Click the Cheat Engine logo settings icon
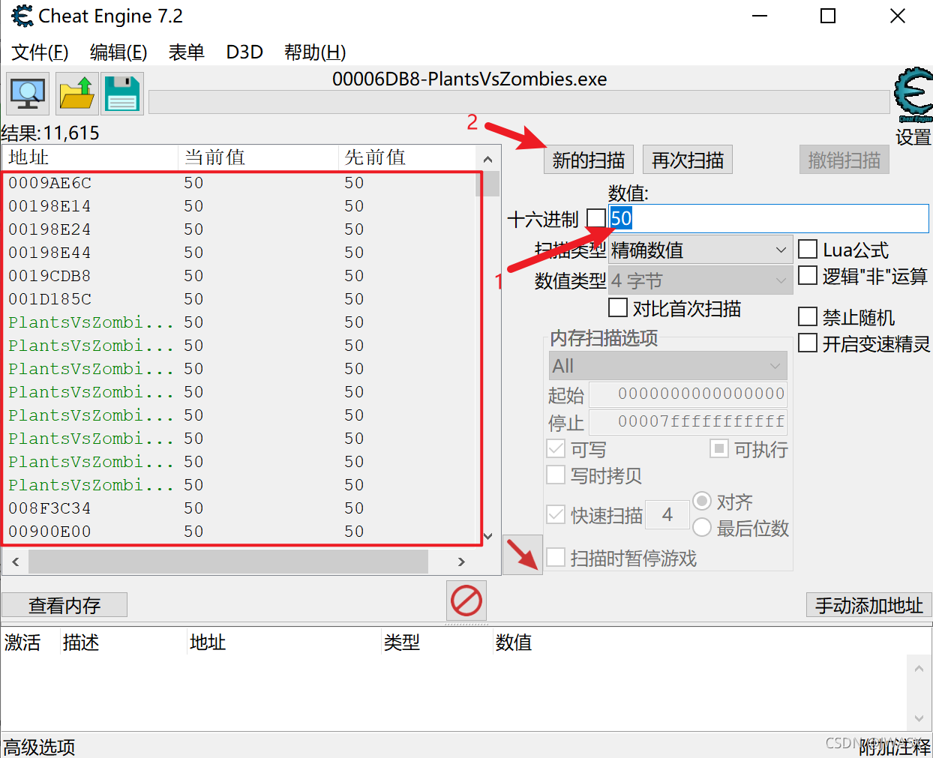Image resolution: width=933 pixels, height=758 pixels. tap(913, 95)
